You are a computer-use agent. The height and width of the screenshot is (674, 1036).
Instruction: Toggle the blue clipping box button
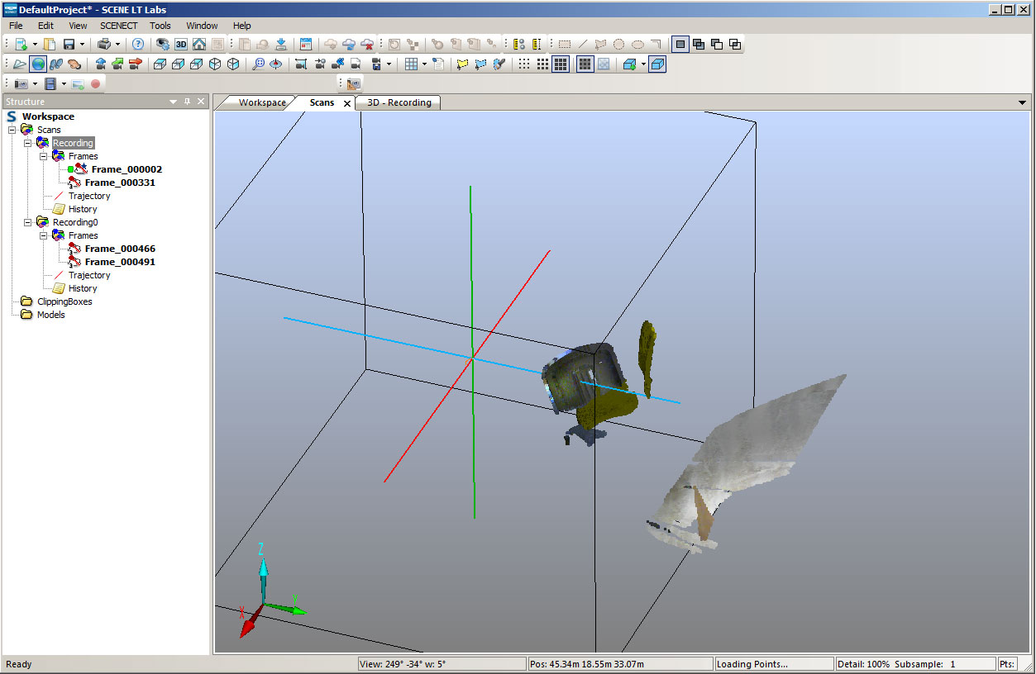click(x=657, y=64)
